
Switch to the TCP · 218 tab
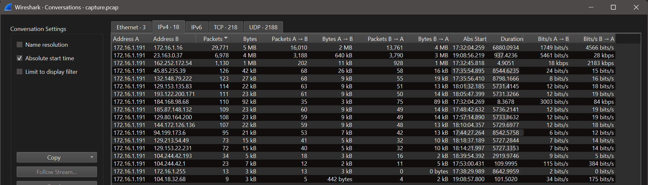pyautogui.click(x=225, y=27)
